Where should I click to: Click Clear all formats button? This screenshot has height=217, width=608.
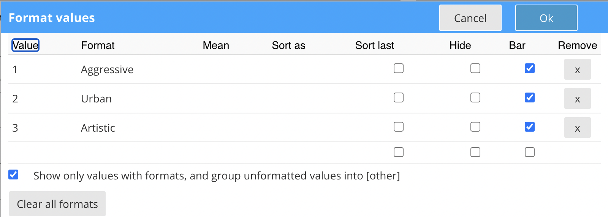click(x=57, y=204)
